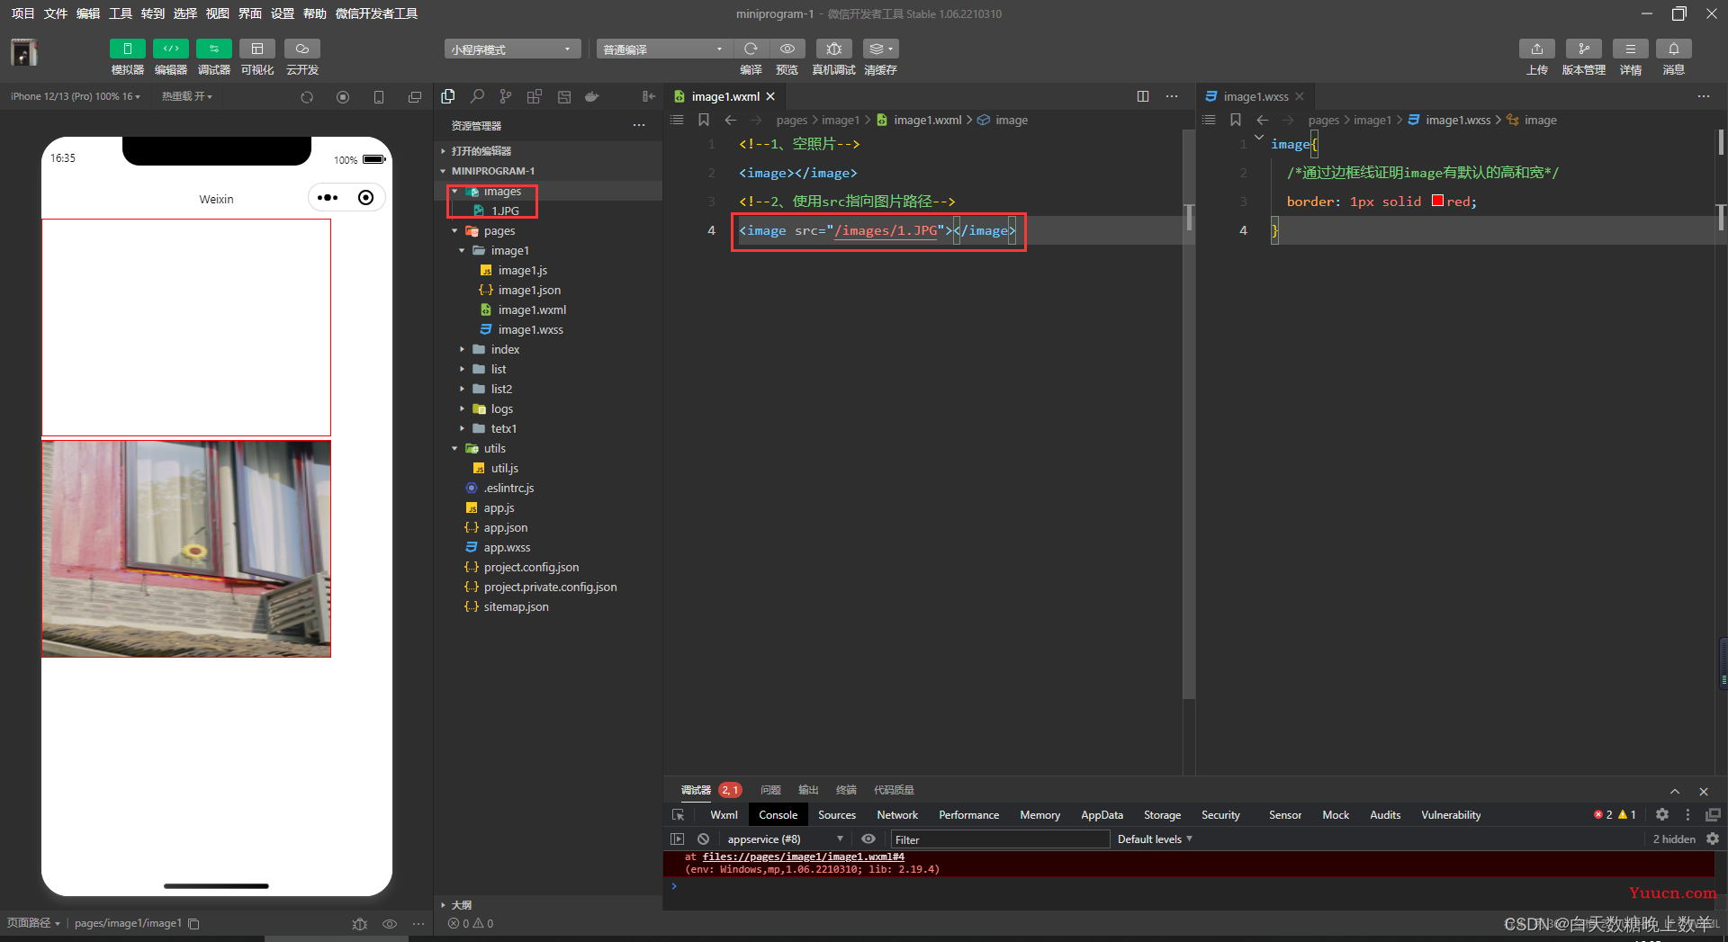Toggle the debugger (调试器) panel button
Viewport: 1728px width, 942px height.
[214, 49]
